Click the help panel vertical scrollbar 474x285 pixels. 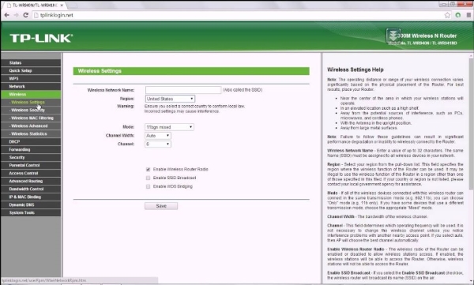(x=472, y=124)
